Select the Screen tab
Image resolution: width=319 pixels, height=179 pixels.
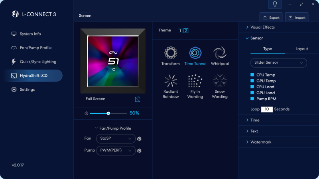[x=85, y=16]
